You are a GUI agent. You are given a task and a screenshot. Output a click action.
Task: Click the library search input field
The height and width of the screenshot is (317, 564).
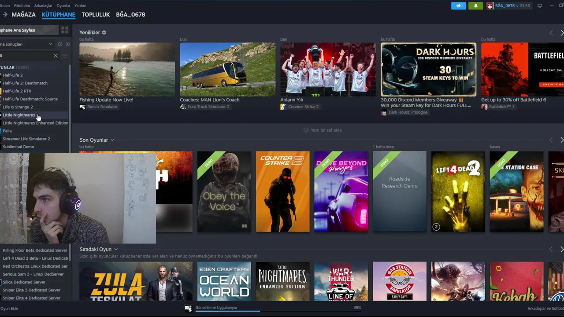tap(26, 55)
